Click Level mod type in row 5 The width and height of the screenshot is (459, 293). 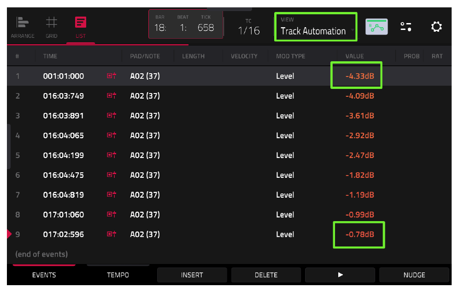point(285,155)
